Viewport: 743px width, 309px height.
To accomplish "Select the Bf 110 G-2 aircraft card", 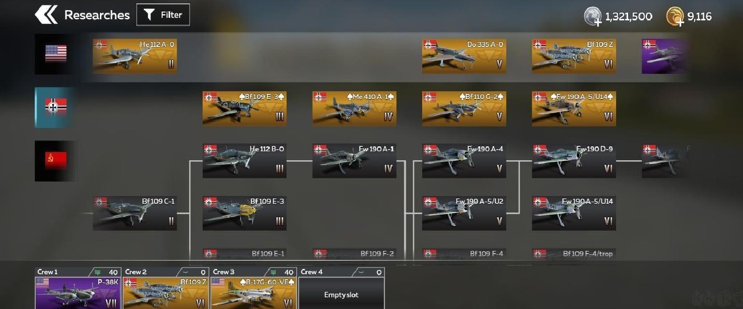I will 464,109.
